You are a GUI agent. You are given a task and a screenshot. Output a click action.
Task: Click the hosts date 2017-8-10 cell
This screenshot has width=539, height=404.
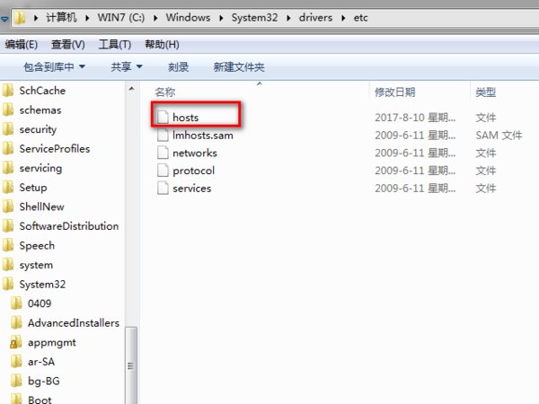click(x=415, y=118)
